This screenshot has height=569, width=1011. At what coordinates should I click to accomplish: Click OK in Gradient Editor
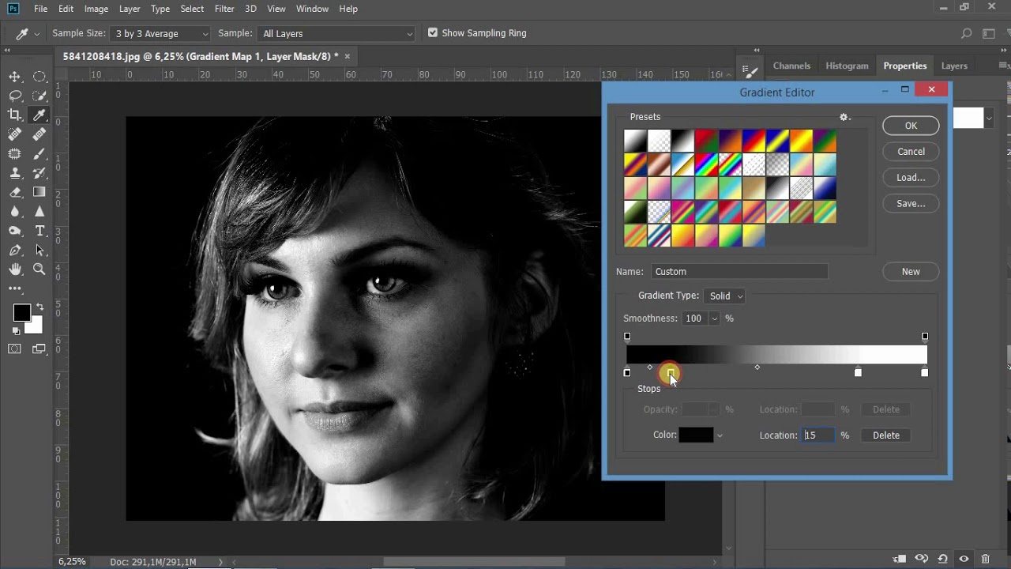[911, 126]
